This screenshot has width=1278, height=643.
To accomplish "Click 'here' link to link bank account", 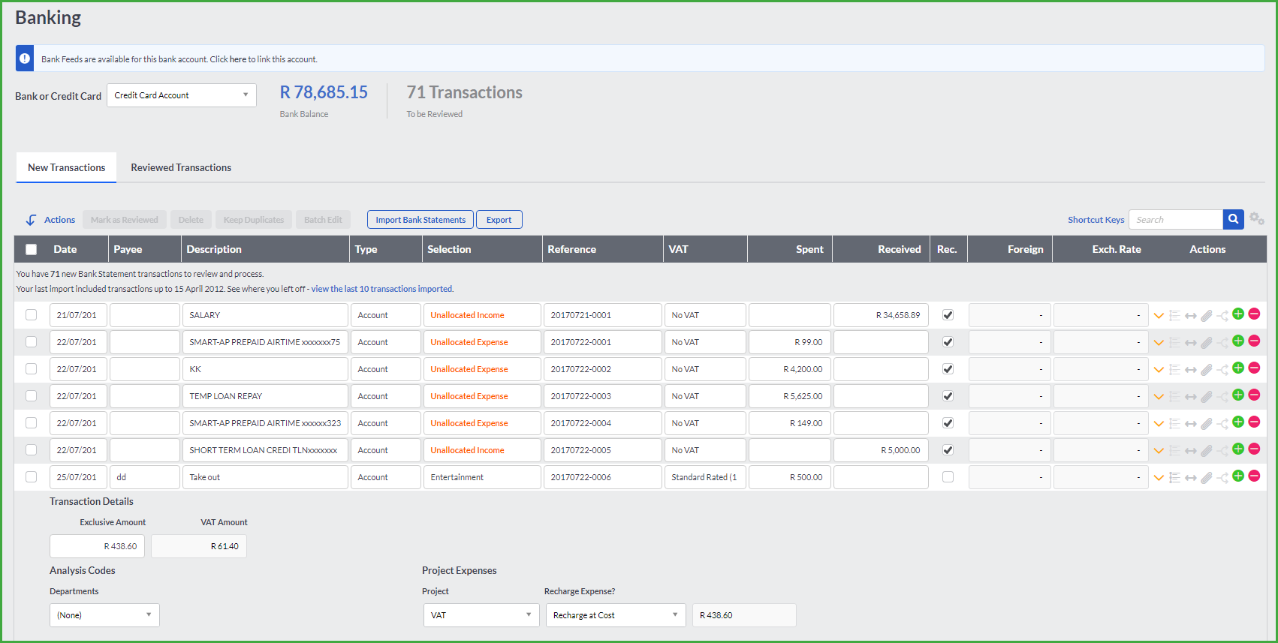I will 238,59.
